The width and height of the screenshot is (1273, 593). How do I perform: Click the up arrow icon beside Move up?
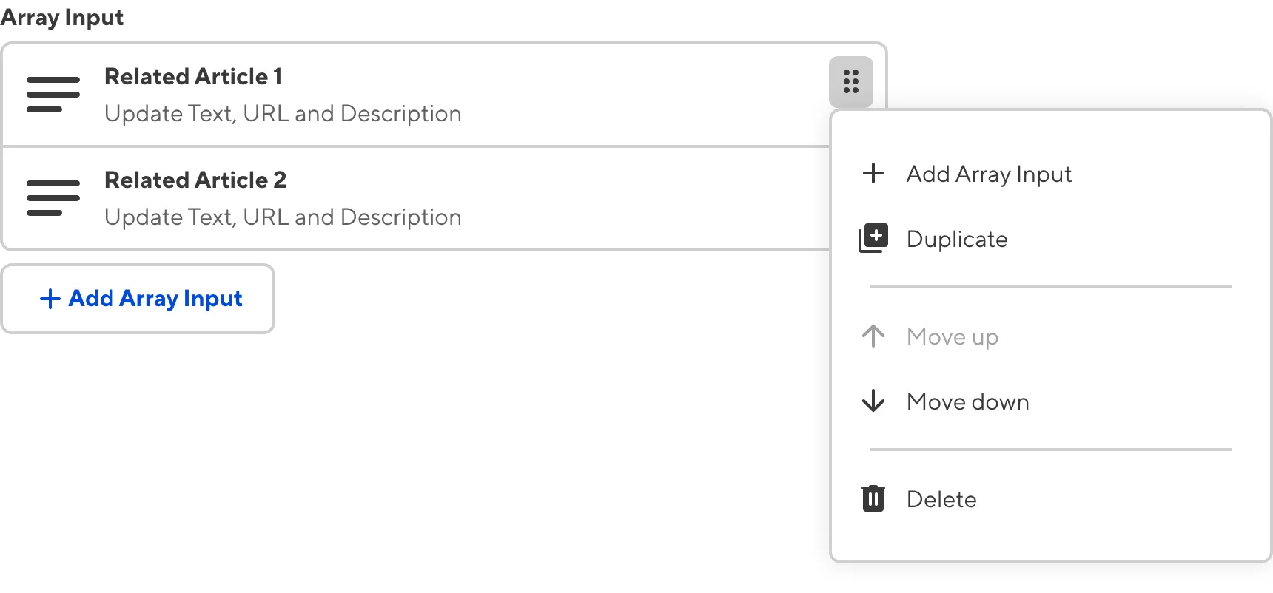tap(873, 336)
